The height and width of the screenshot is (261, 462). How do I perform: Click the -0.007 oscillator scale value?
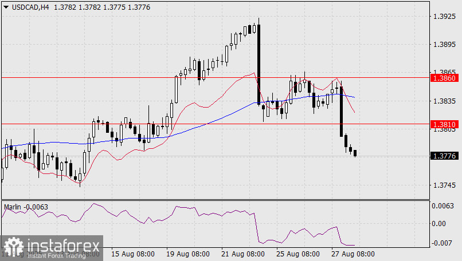coord(442,243)
